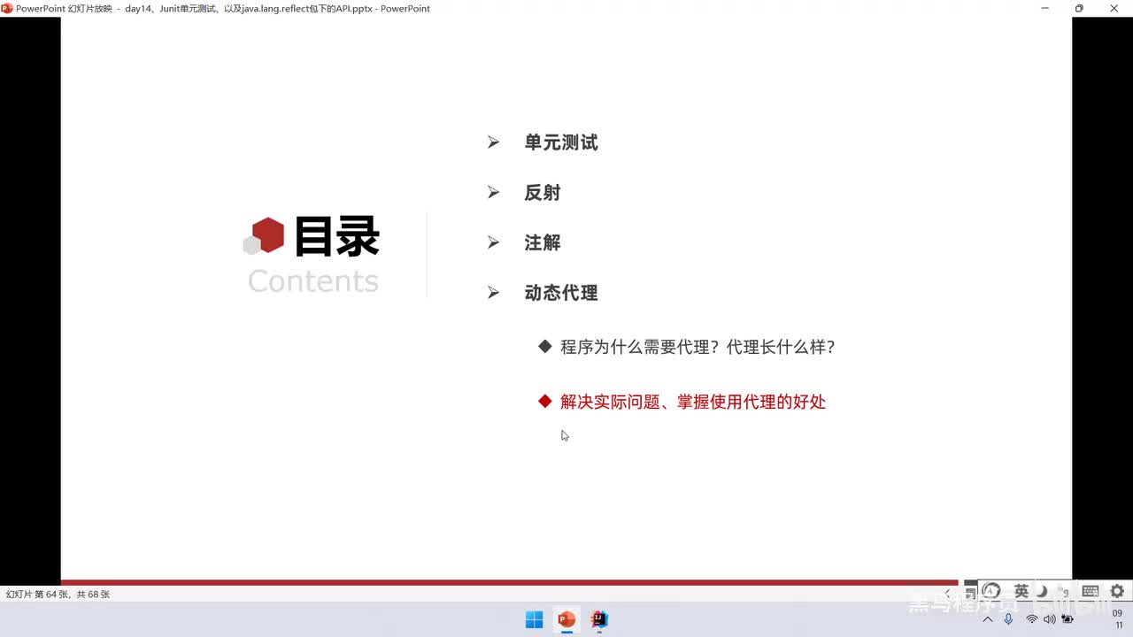Image resolution: width=1133 pixels, height=637 pixels.
Task: Click arrow bullet next to 动态代理
Action: pyautogui.click(x=494, y=293)
